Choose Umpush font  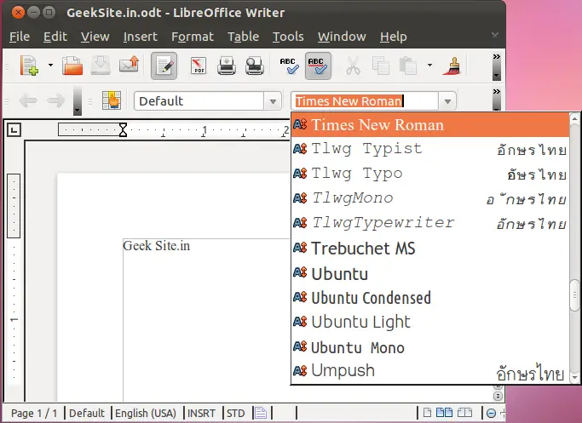(430, 371)
